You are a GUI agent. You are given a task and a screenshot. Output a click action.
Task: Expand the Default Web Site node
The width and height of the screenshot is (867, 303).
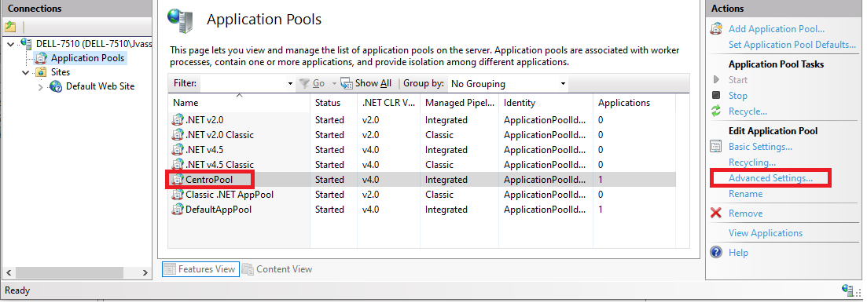tap(40, 86)
